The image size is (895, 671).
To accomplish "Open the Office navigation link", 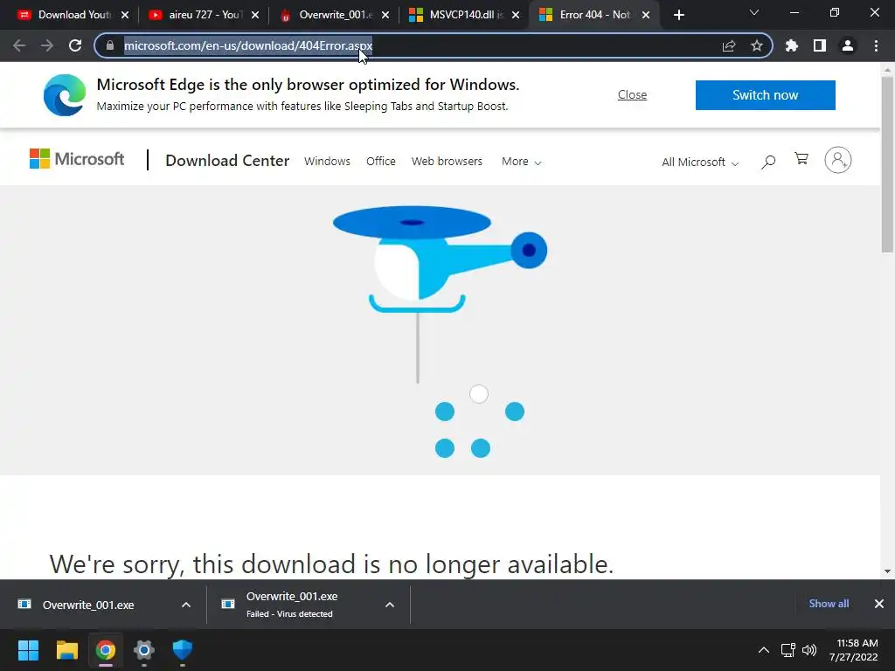I will point(381,162).
